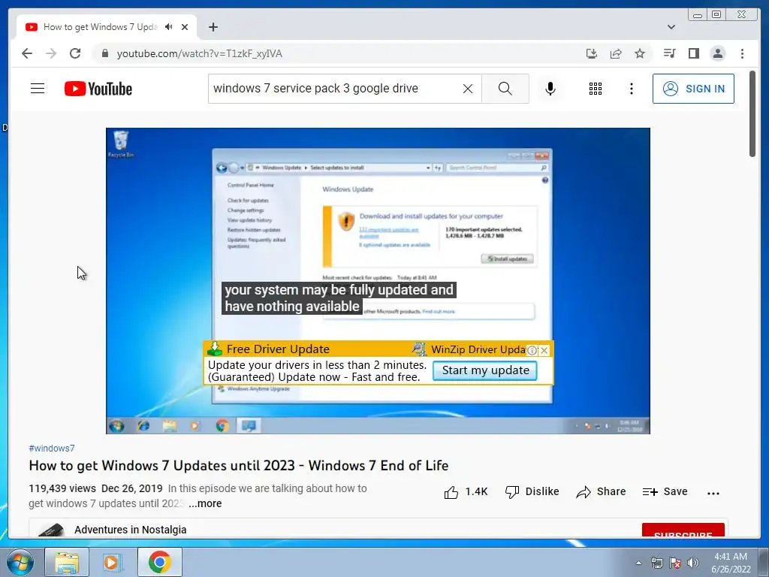Launch Windows Media Player from taskbar
Image resolution: width=769 pixels, height=577 pixels.
point(113,562)
